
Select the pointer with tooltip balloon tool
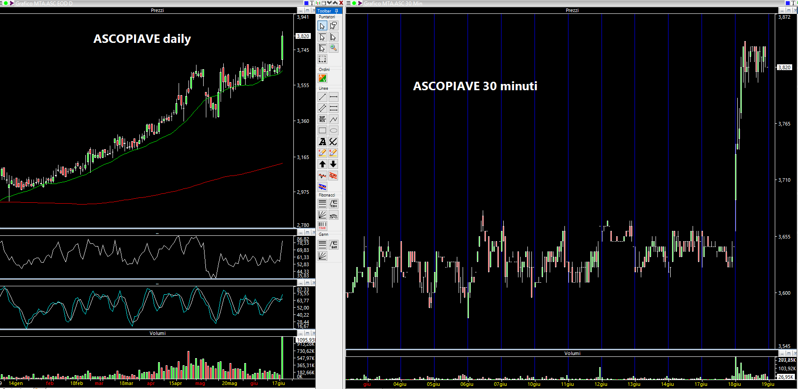click(334, 26)
